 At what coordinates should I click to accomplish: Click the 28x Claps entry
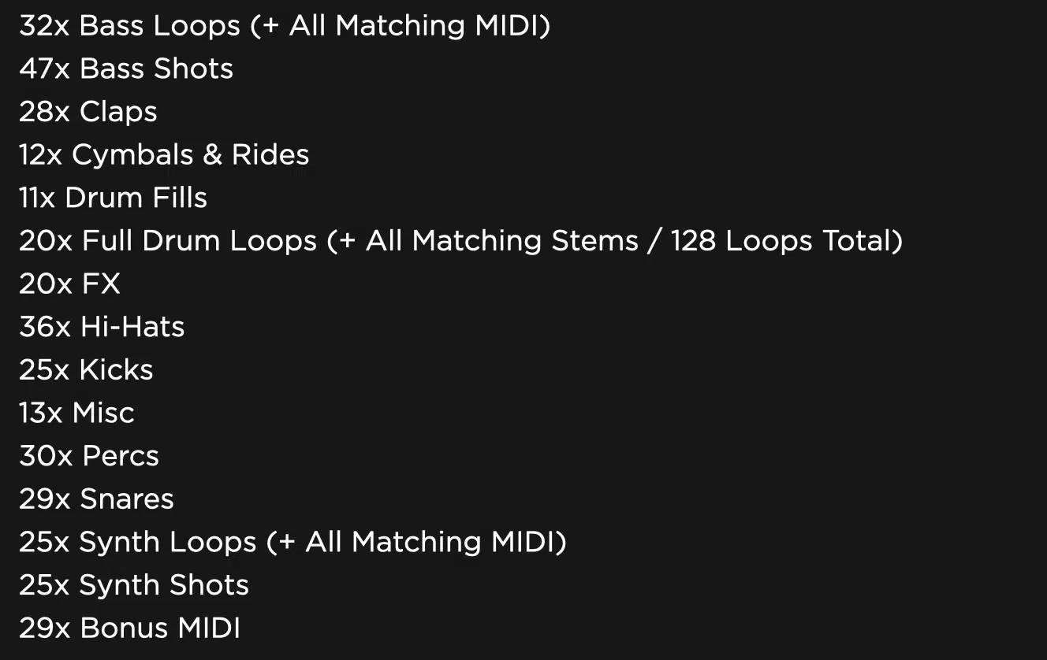tap(88, 112)
